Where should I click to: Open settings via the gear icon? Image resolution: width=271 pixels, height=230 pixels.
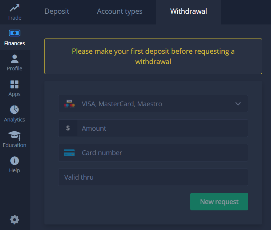click(14, 220)
